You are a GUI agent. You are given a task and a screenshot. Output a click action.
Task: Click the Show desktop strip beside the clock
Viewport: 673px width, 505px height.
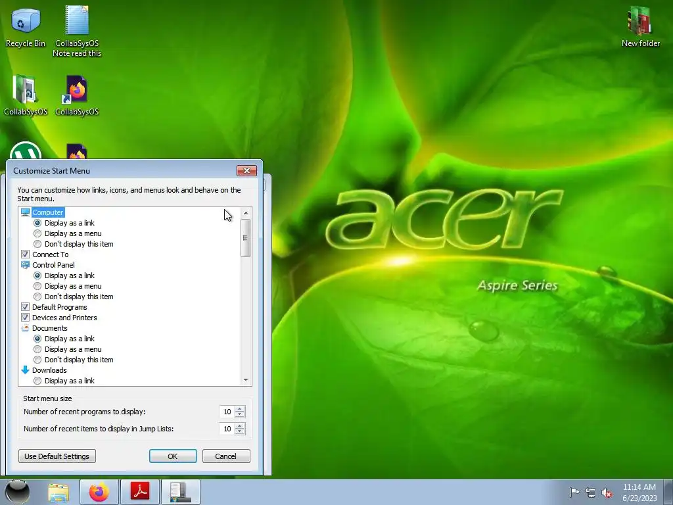[x=668, y=493]
